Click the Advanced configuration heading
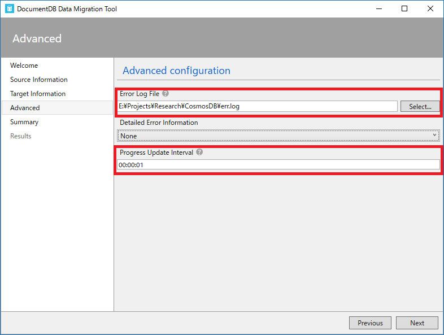 (176, 71)
